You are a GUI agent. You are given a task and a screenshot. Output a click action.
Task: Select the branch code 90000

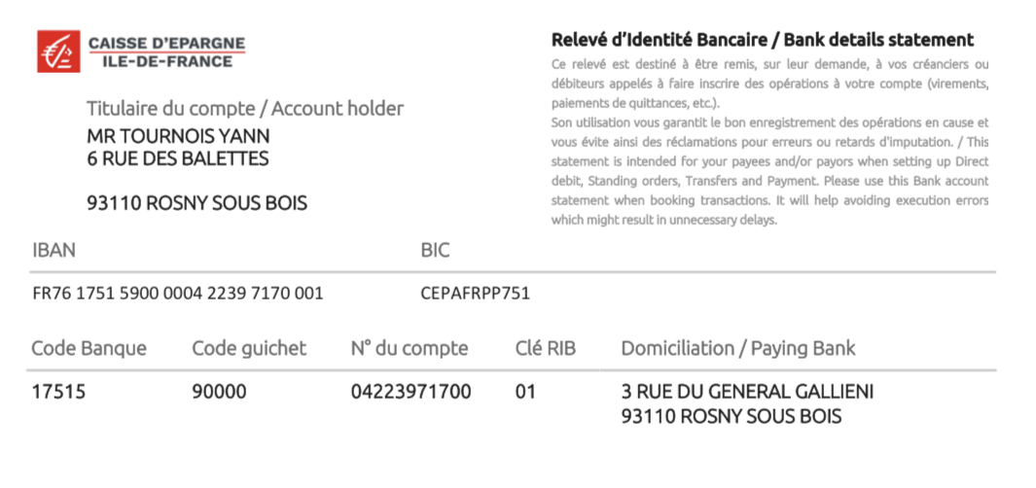coord(219,393)
